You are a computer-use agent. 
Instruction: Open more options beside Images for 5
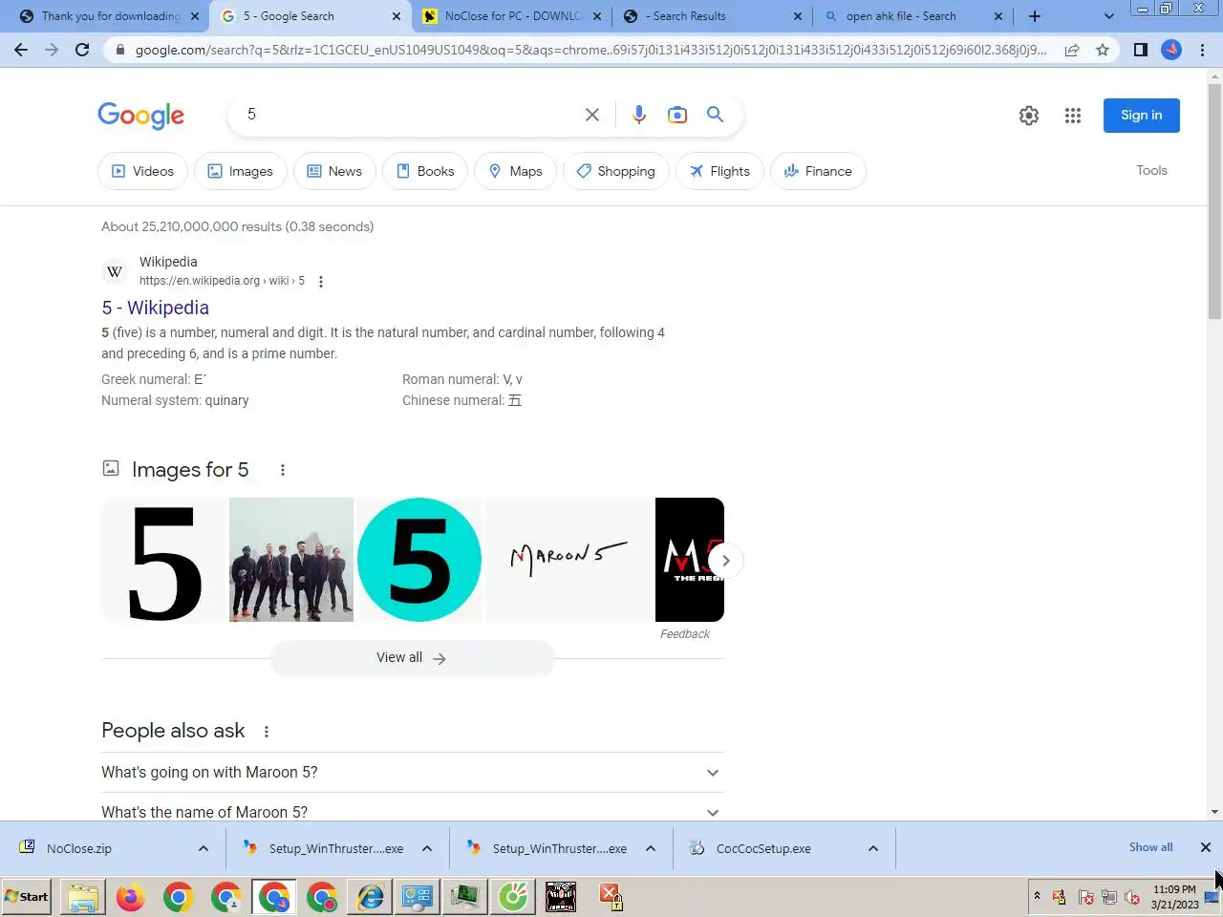tap(282, 470)
